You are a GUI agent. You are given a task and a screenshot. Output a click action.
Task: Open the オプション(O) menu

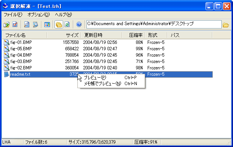[38, 15]
